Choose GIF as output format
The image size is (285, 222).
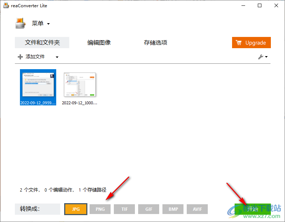tap(149, 209)
